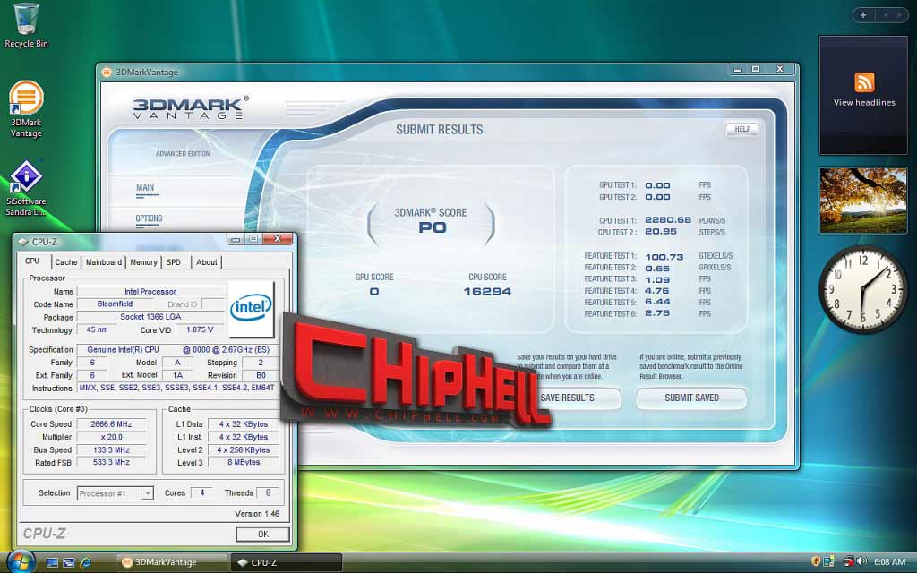Click the sidebar add gadget plus button

coord(862,15)
